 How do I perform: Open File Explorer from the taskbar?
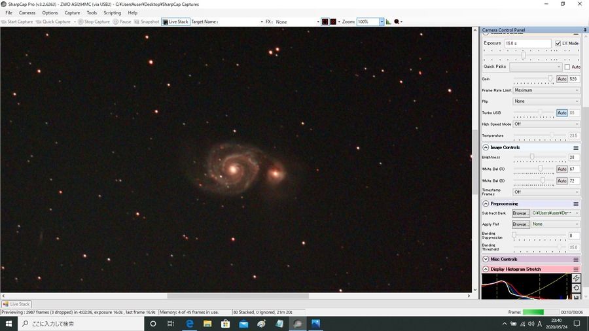[207, 324]
